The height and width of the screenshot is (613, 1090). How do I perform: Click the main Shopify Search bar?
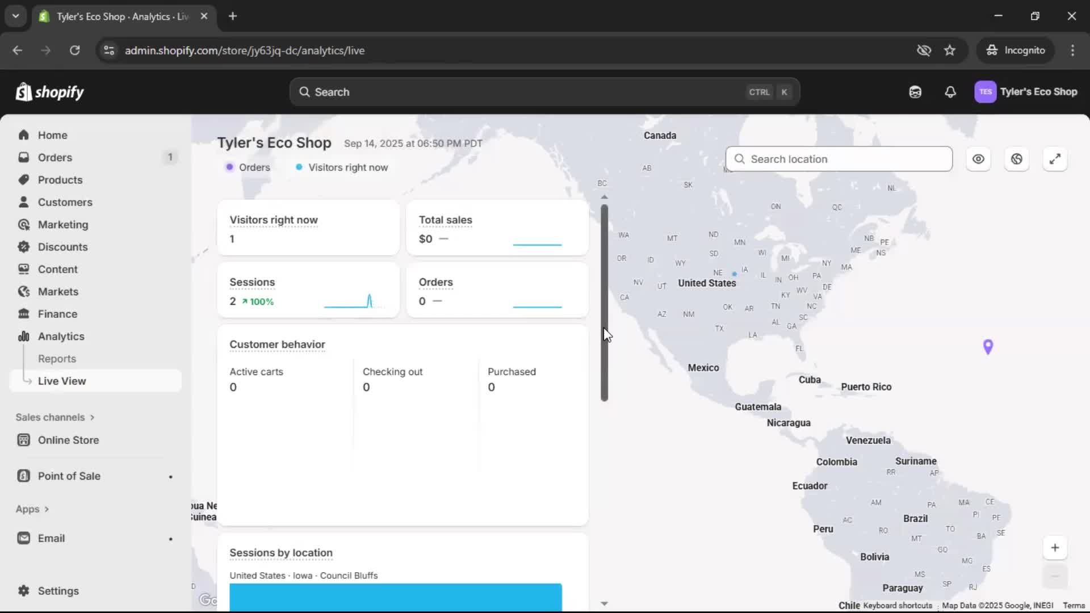[544, 92]
